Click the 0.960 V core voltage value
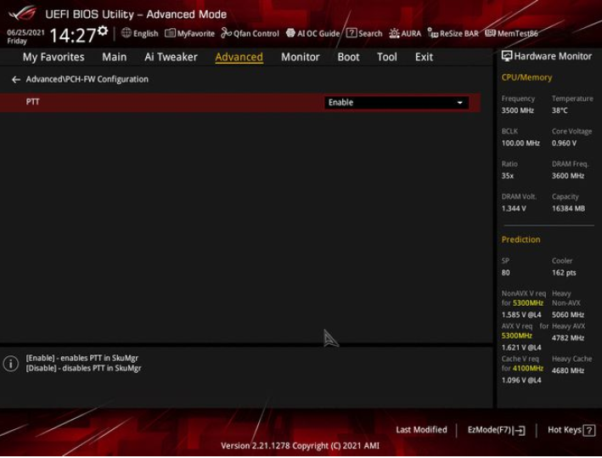This screenshot has width=602, height=458. click(x=564, y=143)
